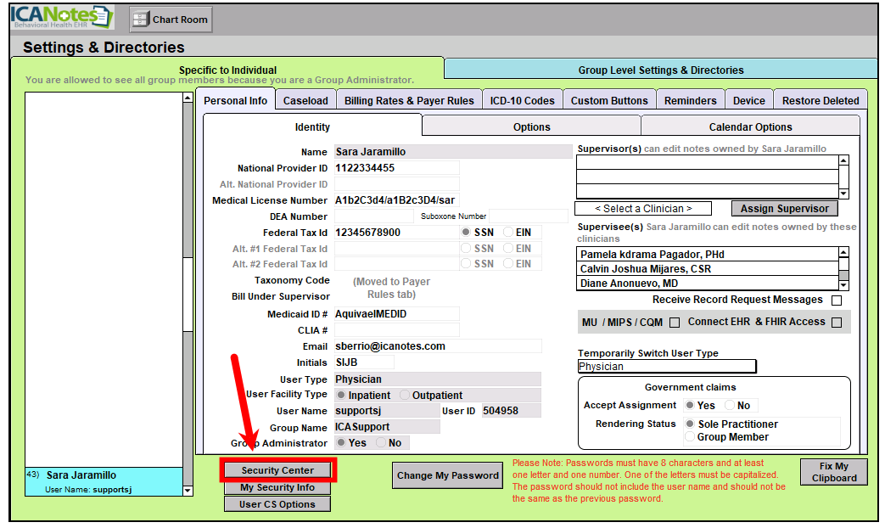
Task: Open the Select a Clinician dropdown
Action: (x=642, y=209)
